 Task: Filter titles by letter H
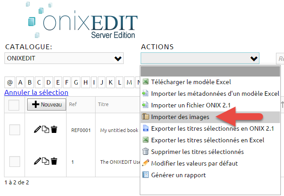[x=86, y=83]
